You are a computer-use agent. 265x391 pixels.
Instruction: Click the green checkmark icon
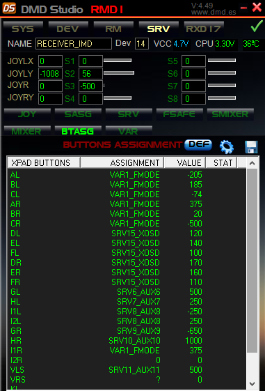click(x=257, y=26)
